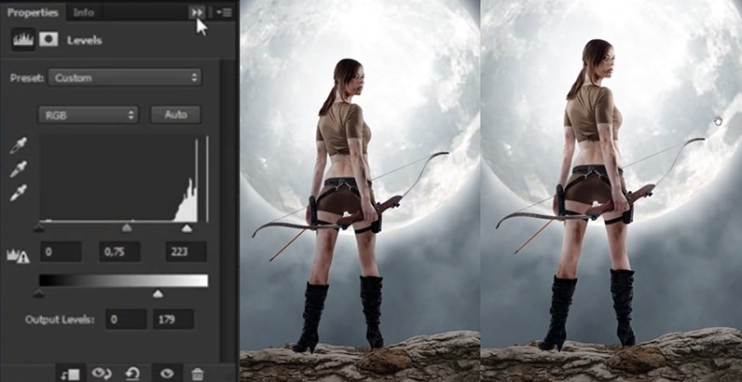The width and height of the screenshot is (742, 382).
Task: Open the RGB channel dropdown
Action: click(x=88, y=115)
